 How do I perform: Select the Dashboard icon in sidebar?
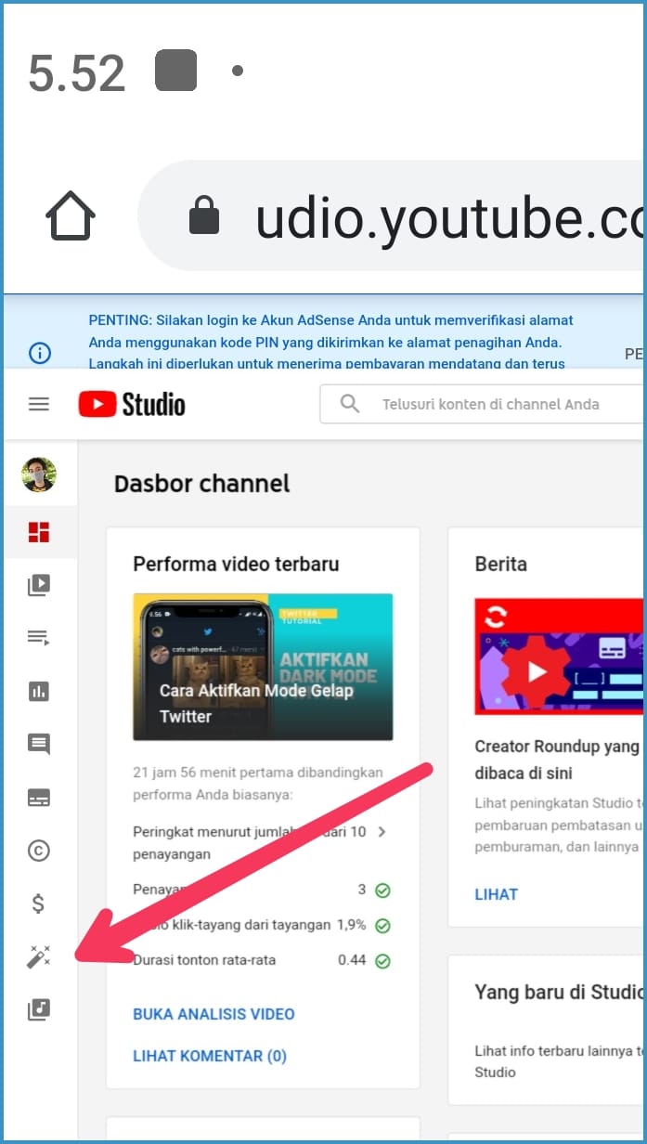(39, 532)
